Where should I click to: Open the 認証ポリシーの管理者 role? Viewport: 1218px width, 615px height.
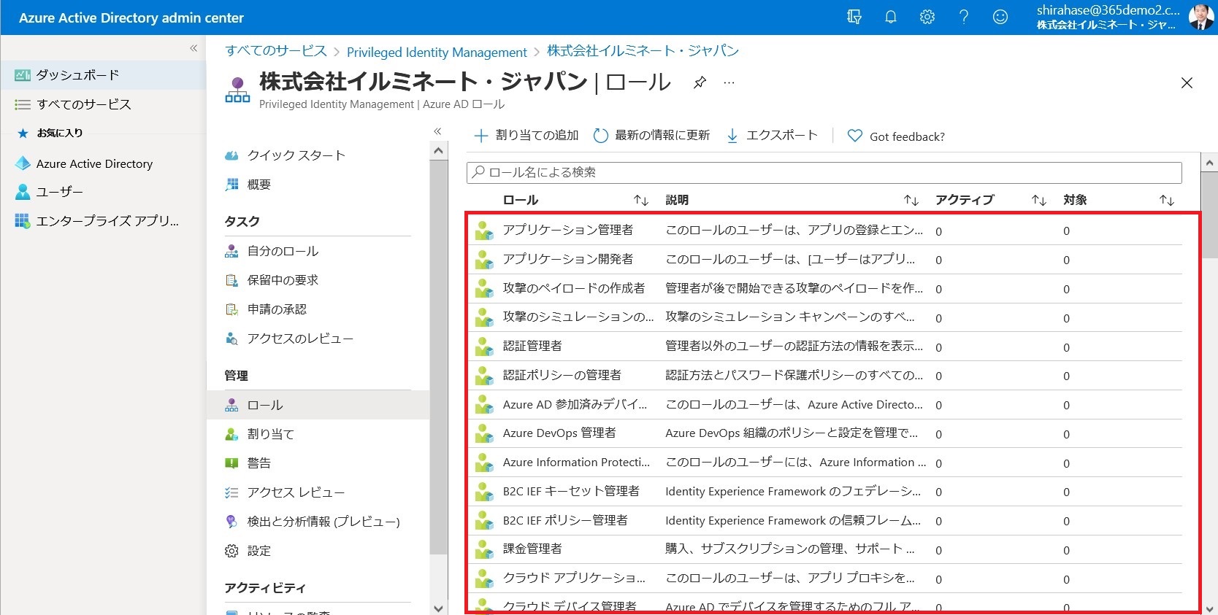click(x=562, y=375)
